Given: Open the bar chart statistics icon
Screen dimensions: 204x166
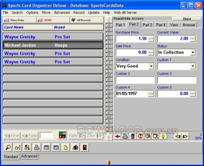Looking at the screenshot, I should click(75, 147).
